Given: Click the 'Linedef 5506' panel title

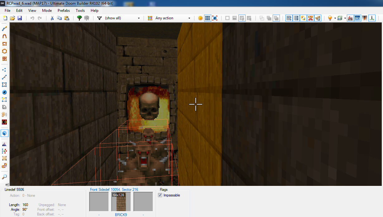Looking at the screenshot, I should 14,189.
